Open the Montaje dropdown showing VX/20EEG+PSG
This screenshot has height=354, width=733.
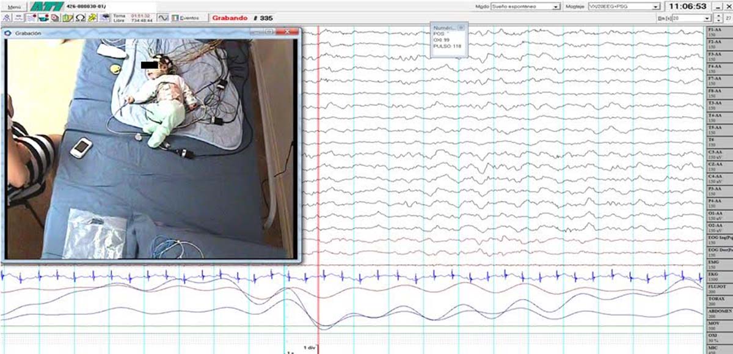(624, 6)
